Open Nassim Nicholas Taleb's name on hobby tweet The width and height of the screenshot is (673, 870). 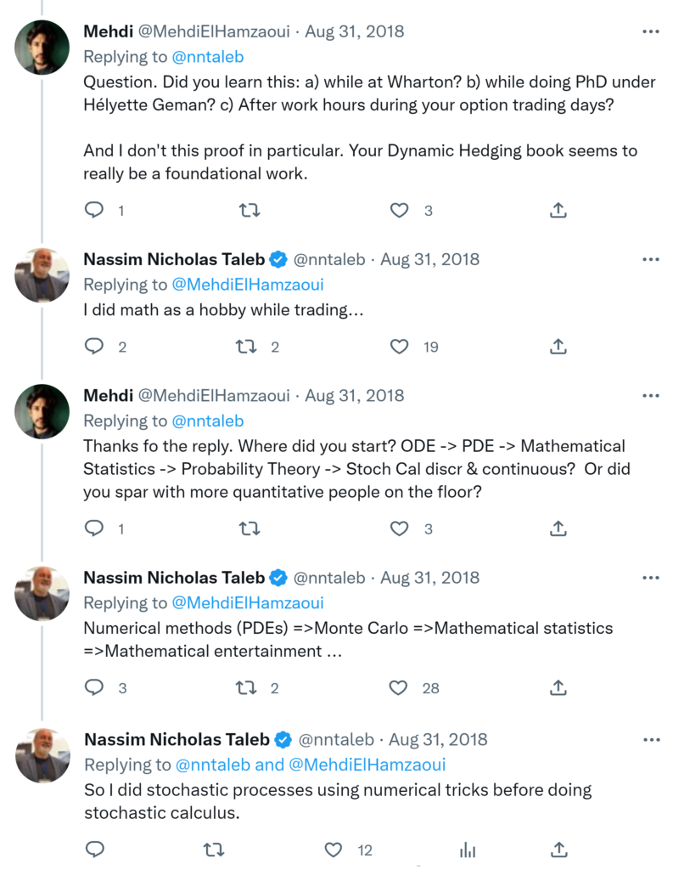coord(174,260)
